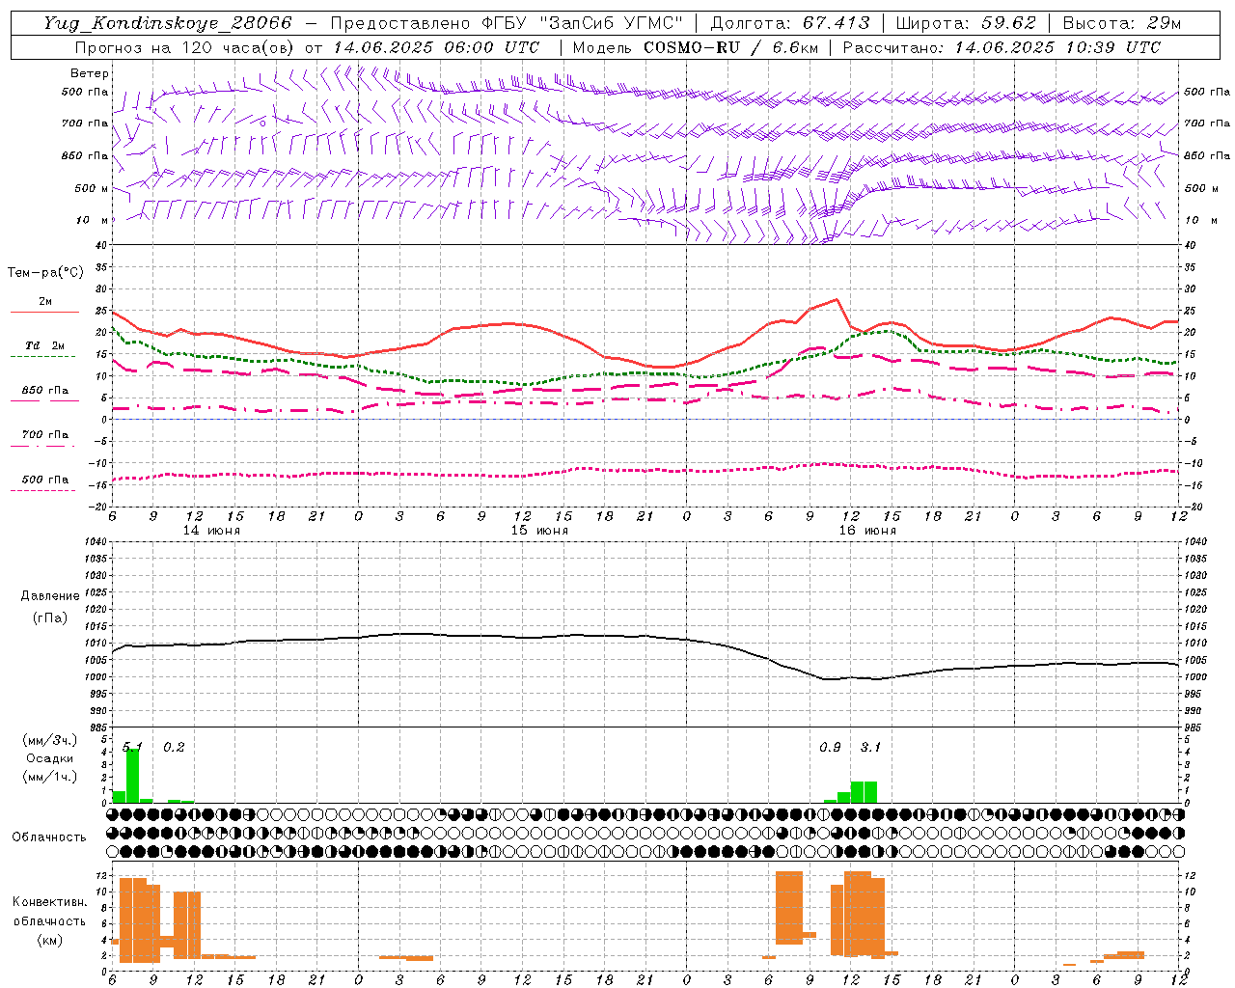The image size is (1235, 988).
Task: Select the (мм/3ч.) precipitation unit label
Action: pyautogui.click(x=50, y=741)
